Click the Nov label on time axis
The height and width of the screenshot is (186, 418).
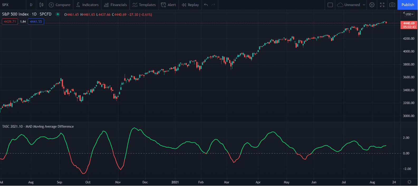coord(118,182)
